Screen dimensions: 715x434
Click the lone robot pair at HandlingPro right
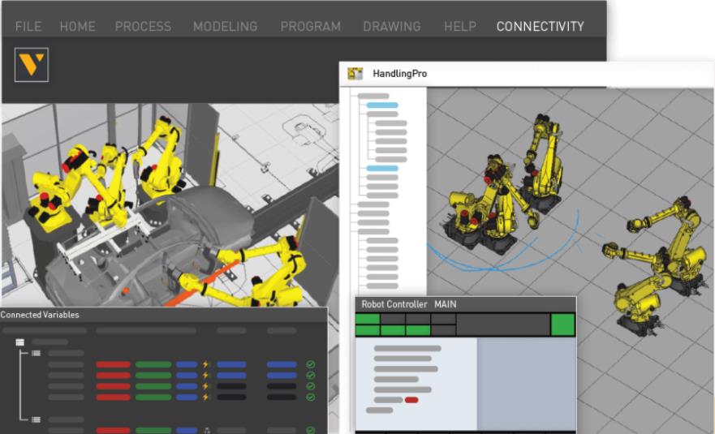pos(655,267)
